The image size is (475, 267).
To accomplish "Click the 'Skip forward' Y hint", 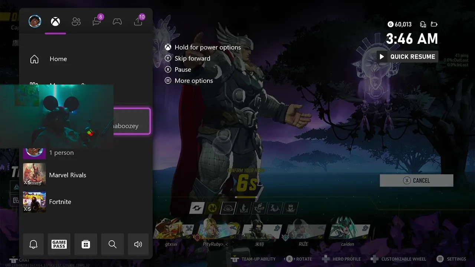I will 188,59.
